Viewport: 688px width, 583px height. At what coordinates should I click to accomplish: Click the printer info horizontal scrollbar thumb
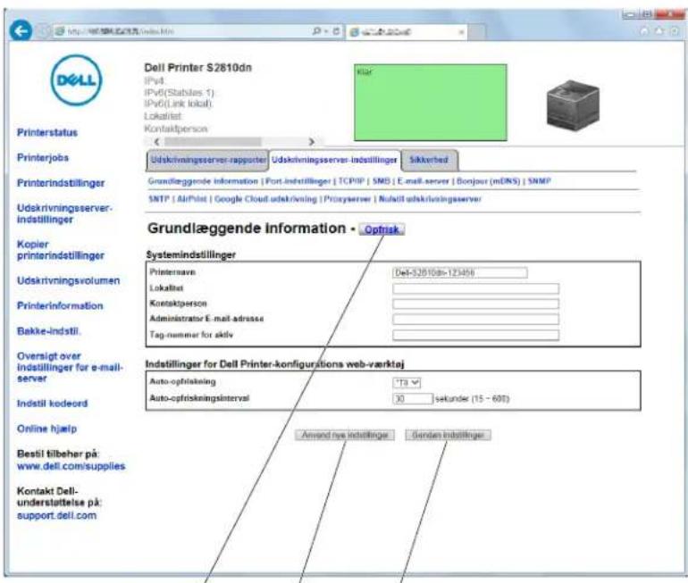tap(213, 142)
